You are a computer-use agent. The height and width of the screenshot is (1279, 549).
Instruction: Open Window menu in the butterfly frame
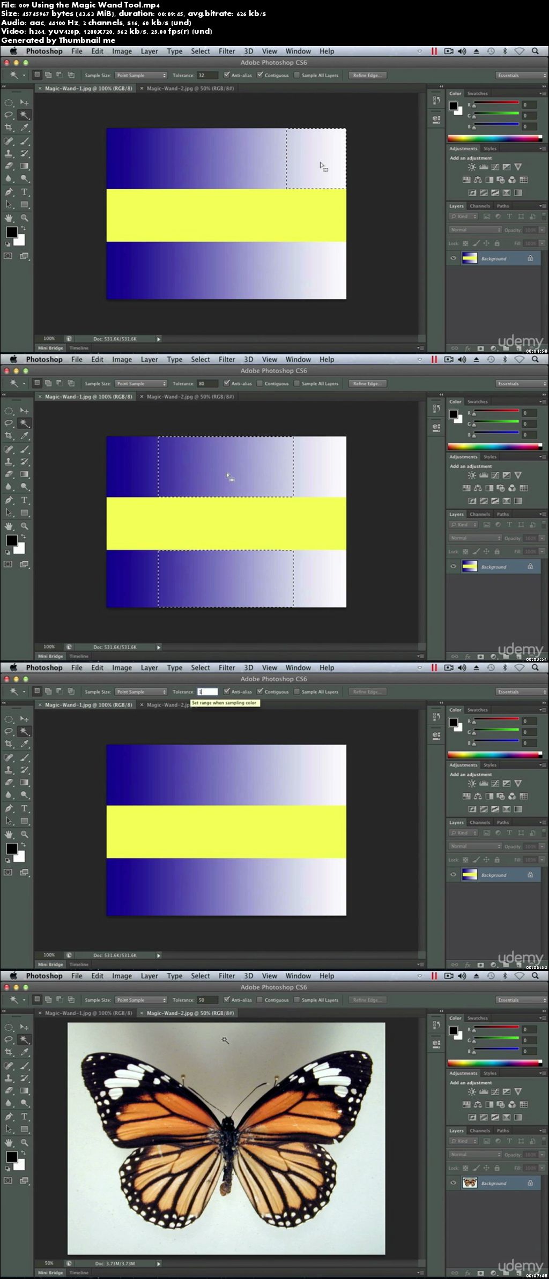click(298, 976)
